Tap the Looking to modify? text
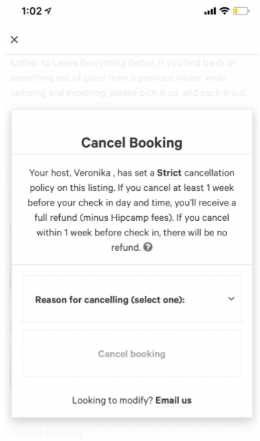260x441 pixels. coord(112,400)
